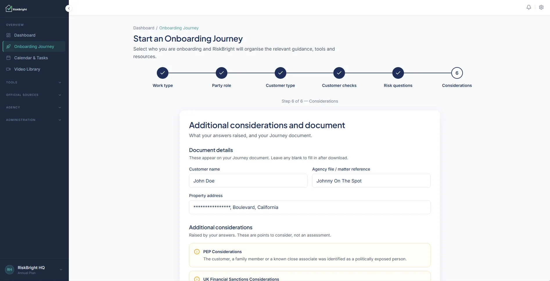Go to Customer checks step circle
Image resolution: width=550 pixels, height=281 pixels.
tap(339, 73)
